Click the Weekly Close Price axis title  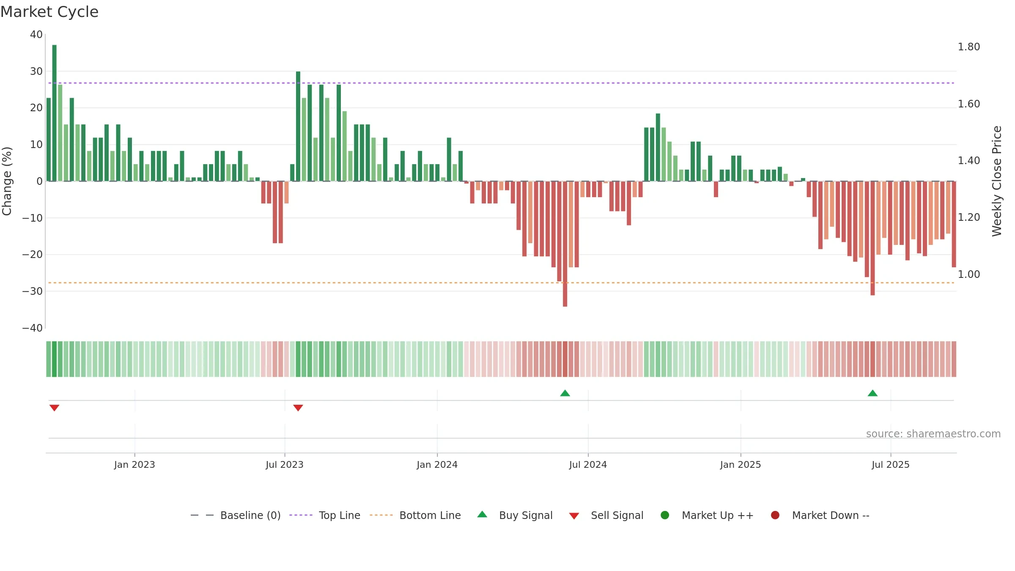pyautogui.click(x=997, y=181)
